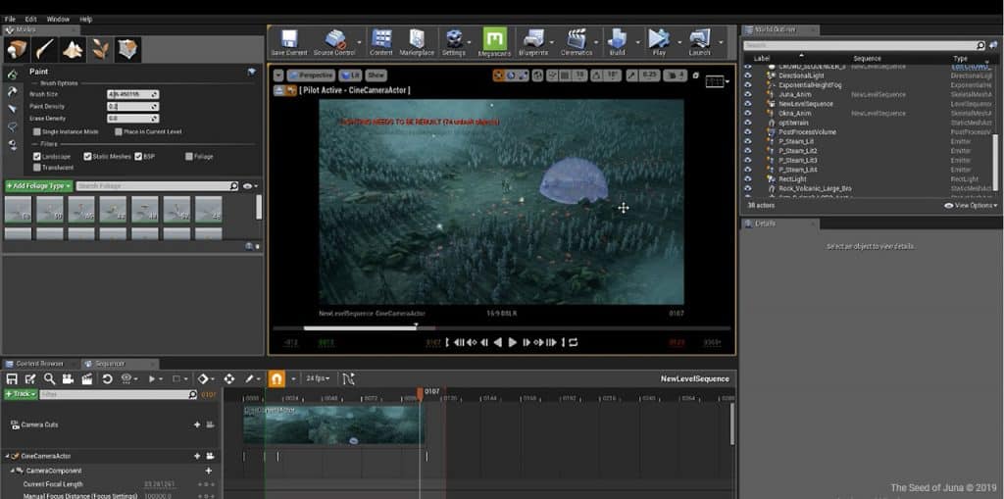Select the Mesh Paint brush mode

[45, 50]
